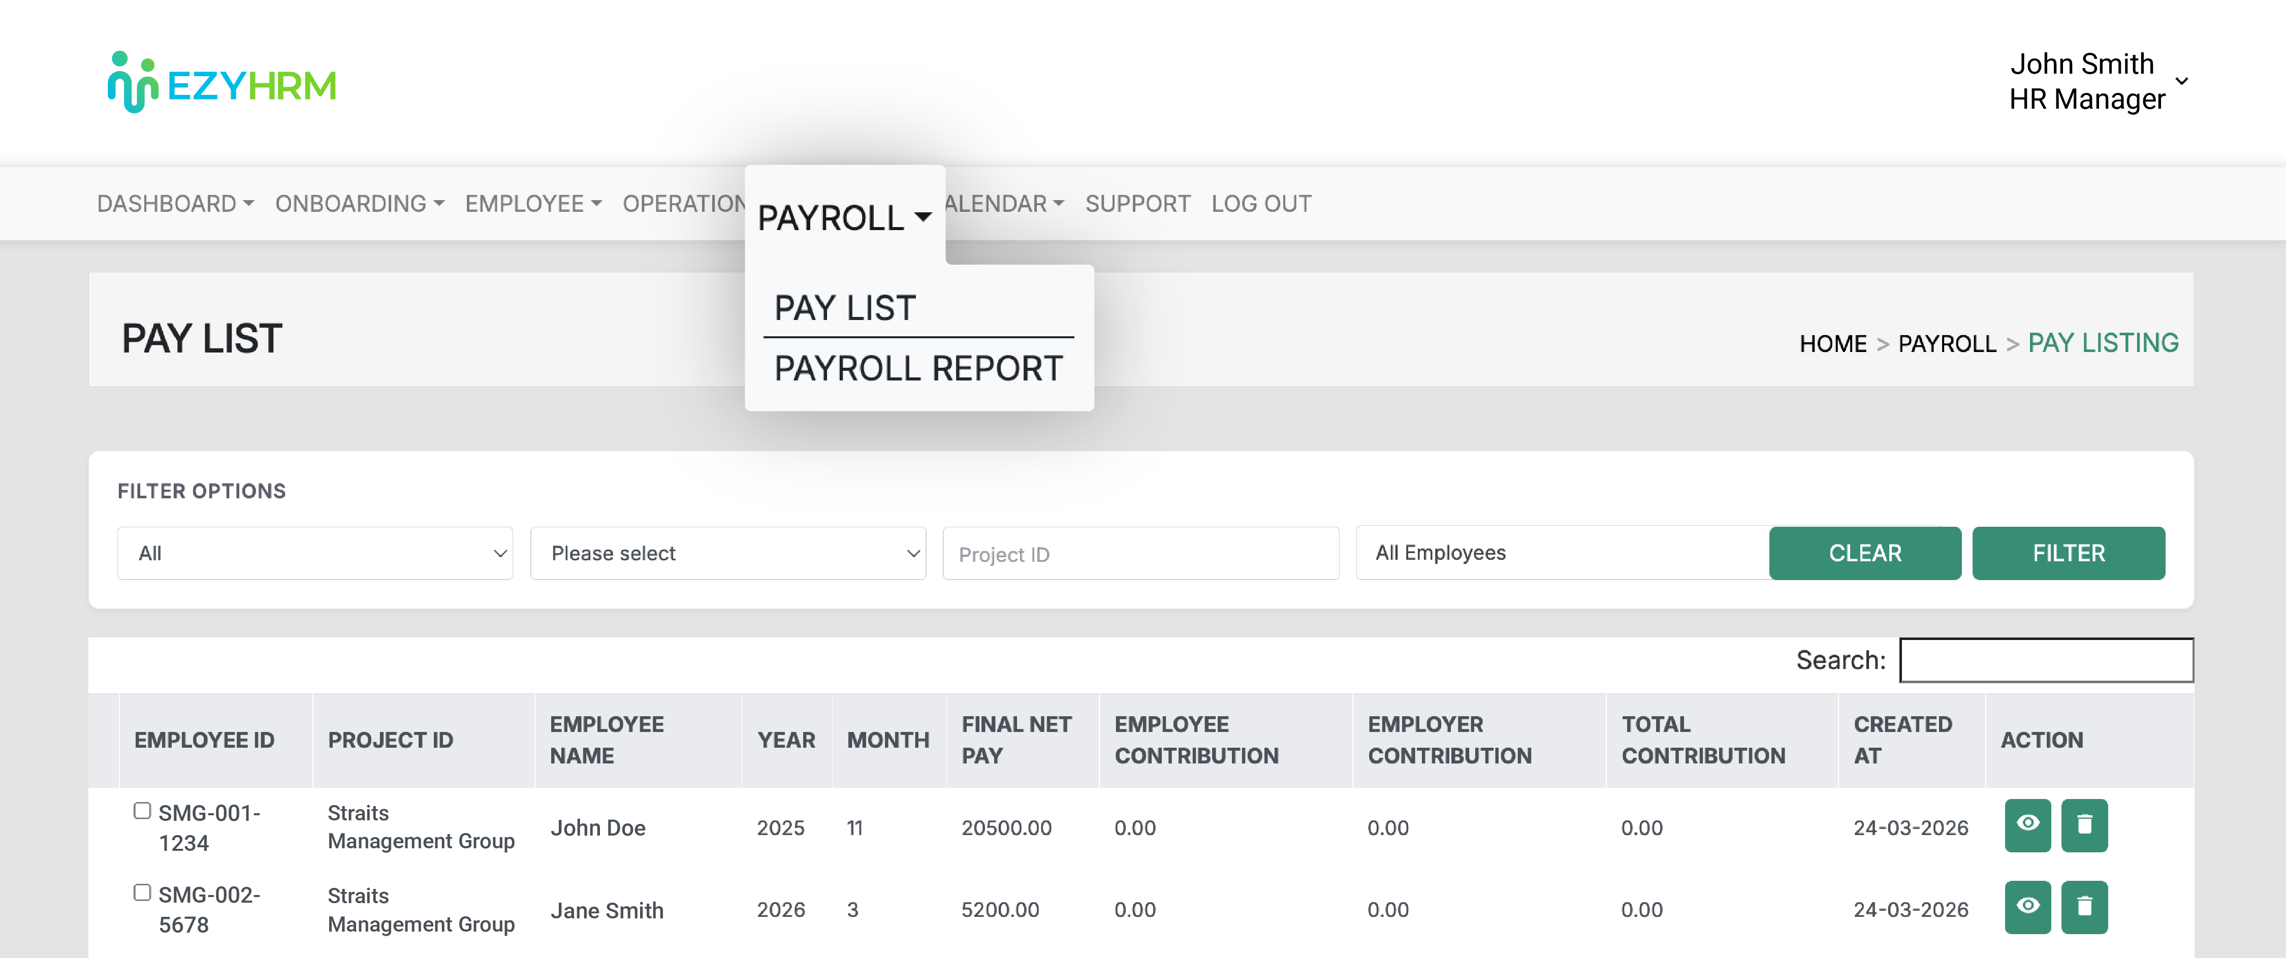View pay details for John Doe

click(x=2027, y=825)
